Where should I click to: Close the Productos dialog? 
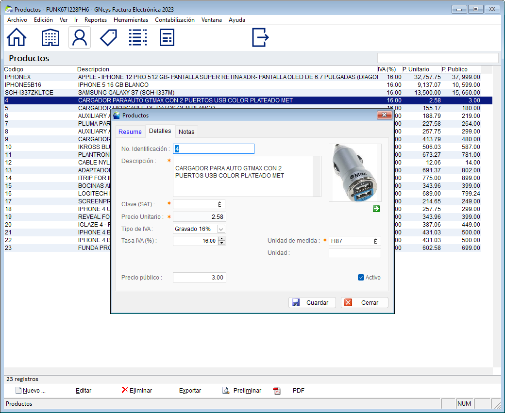point(384,115)
